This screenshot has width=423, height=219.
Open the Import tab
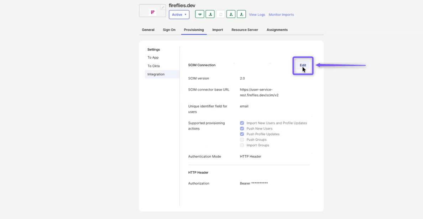218,30
